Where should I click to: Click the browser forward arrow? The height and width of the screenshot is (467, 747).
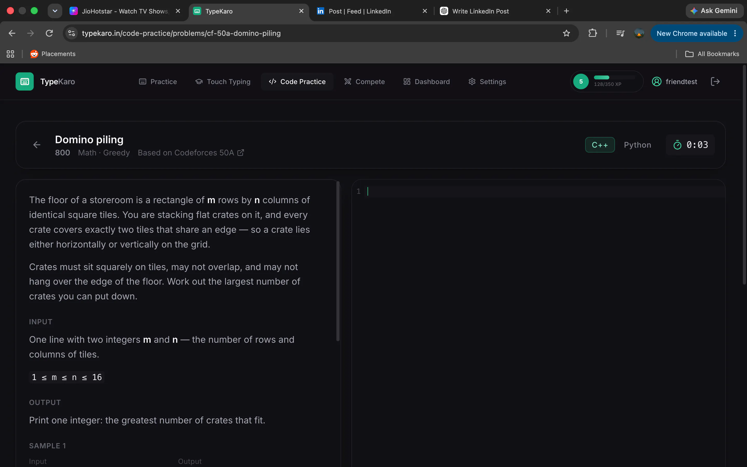coord(31,33)
